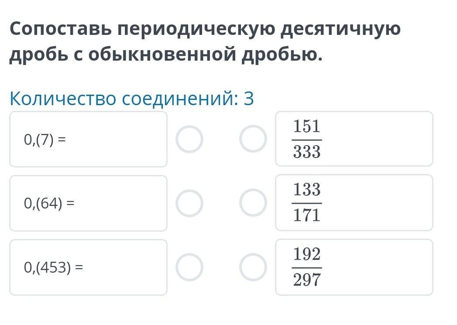
Task: Select the connector circle beside fraction 151/333
Action: (x=253, y=139)
